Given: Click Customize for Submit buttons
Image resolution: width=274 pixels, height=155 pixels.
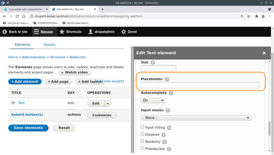Looking at the screenshot, I should [x=102, y=115].
